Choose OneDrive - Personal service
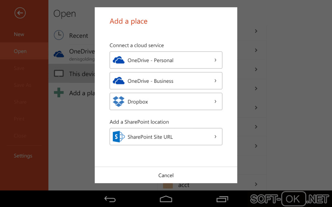This screenshot has width=332, height=207. (x=166, y=60)
